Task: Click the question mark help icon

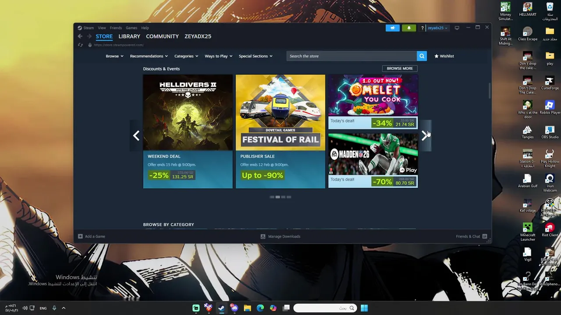Action: (422, 28)
